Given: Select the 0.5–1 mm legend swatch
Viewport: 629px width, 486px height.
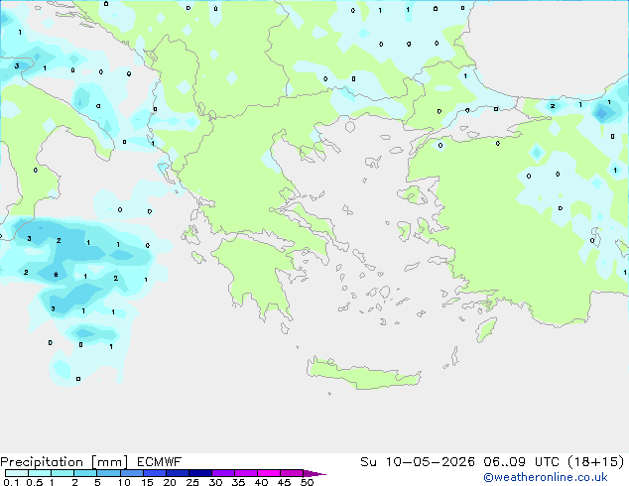Looking at the screenshot, I should [40, 473].
